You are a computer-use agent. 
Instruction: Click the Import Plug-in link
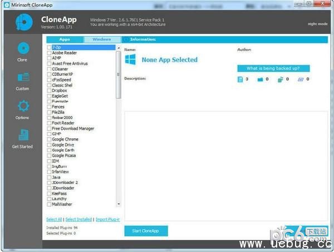(x=108, y=219)
